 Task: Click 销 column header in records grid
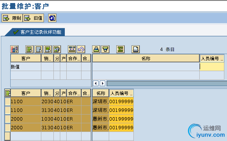(47, 93)
